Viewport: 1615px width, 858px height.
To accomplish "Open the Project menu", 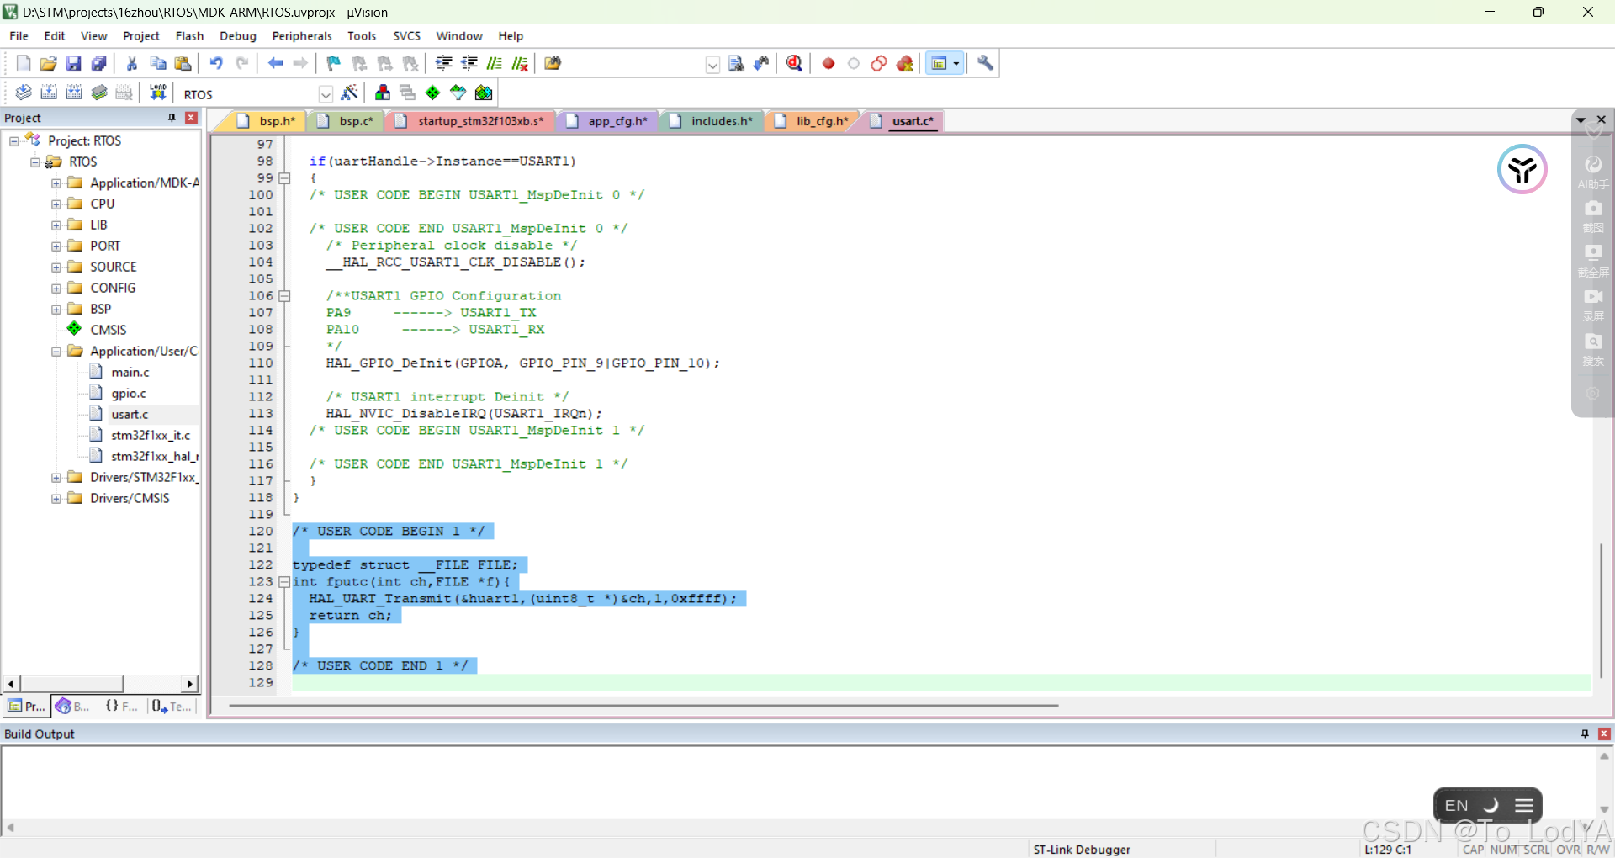I will click(140, 36).
